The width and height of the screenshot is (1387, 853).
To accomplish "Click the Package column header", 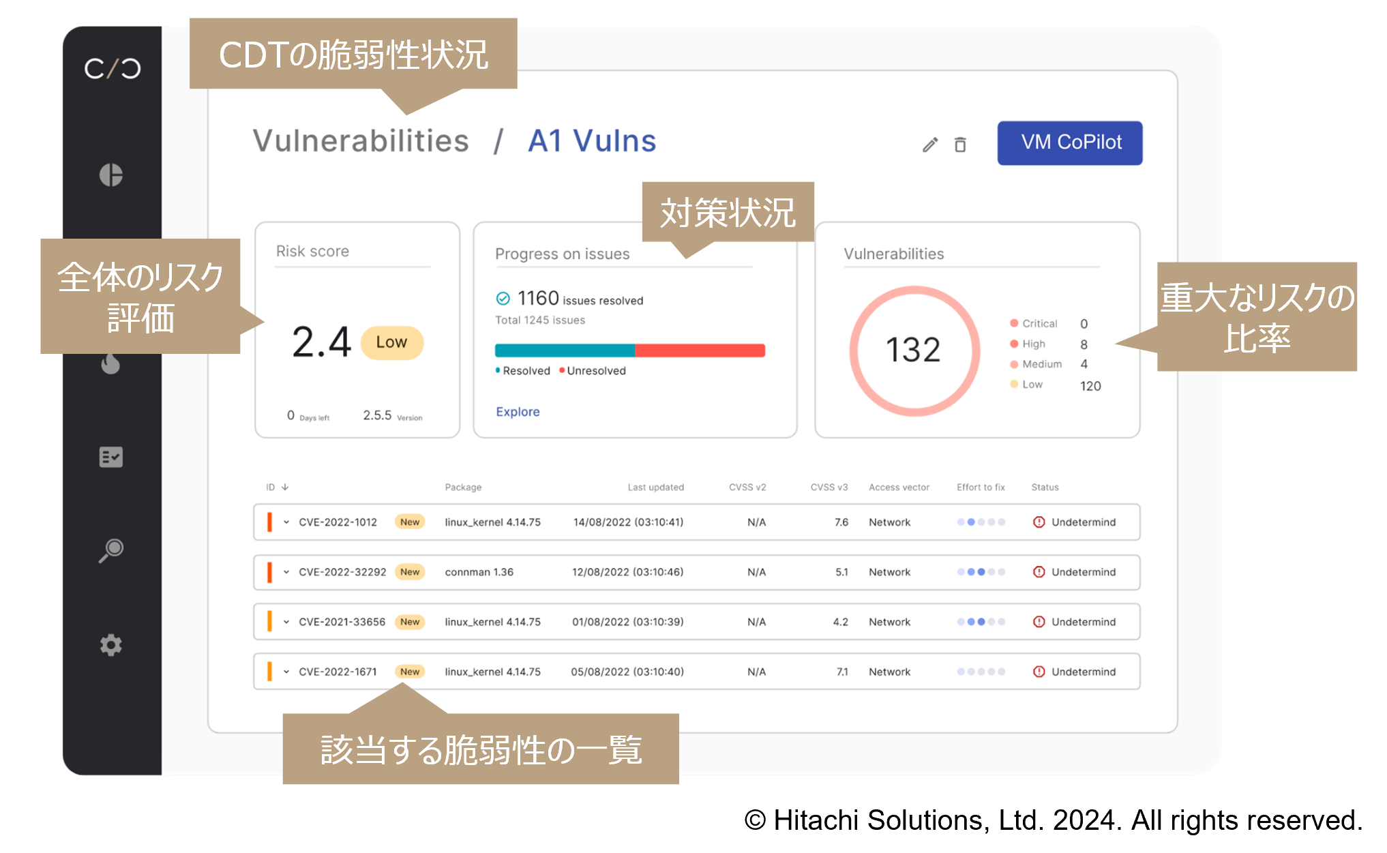I will tap(463, 487).
